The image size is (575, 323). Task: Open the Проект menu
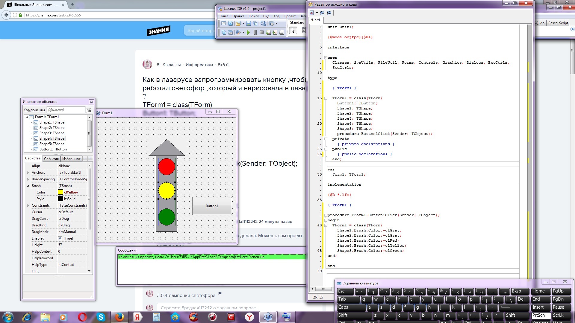coord(289,16)
